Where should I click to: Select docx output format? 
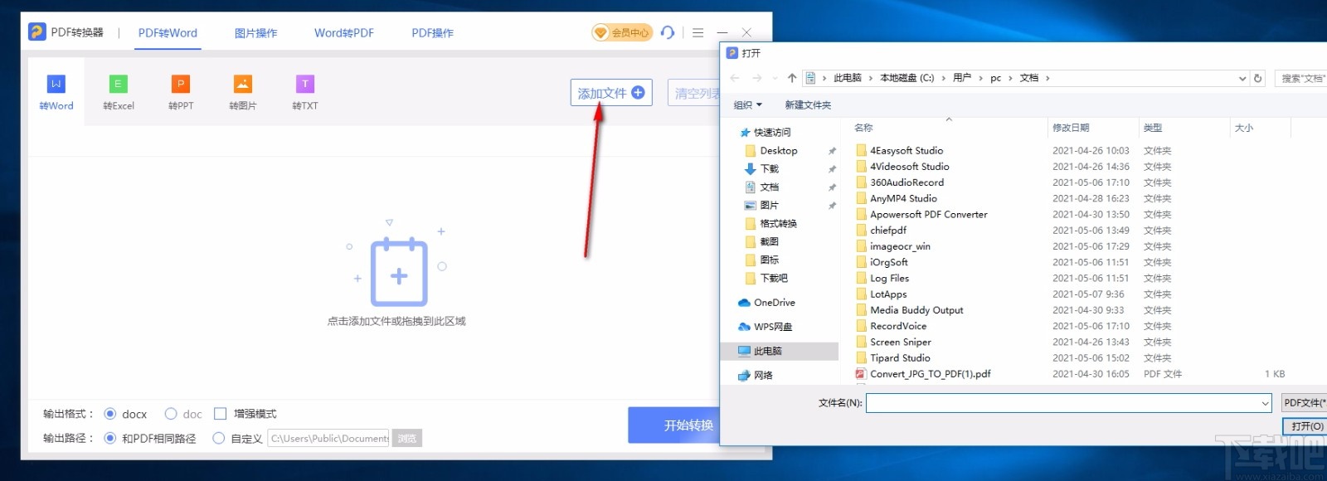point(109,414)
